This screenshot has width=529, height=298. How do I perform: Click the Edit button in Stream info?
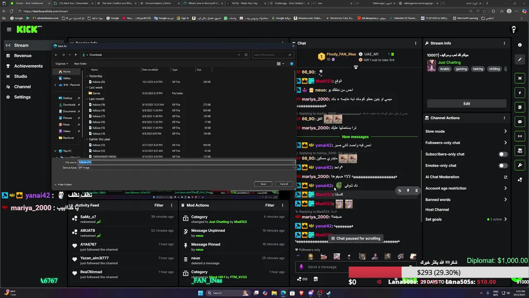467,103
